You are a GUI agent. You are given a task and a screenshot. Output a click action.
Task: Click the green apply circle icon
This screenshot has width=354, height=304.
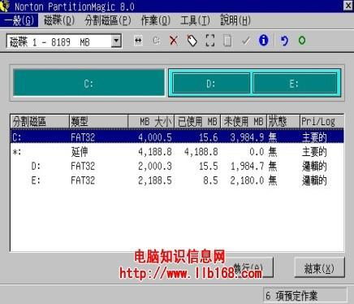[302, 41]
